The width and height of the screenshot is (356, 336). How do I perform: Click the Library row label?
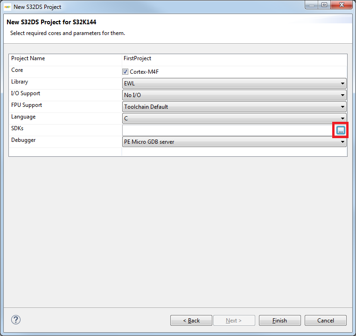pos(20,82)
